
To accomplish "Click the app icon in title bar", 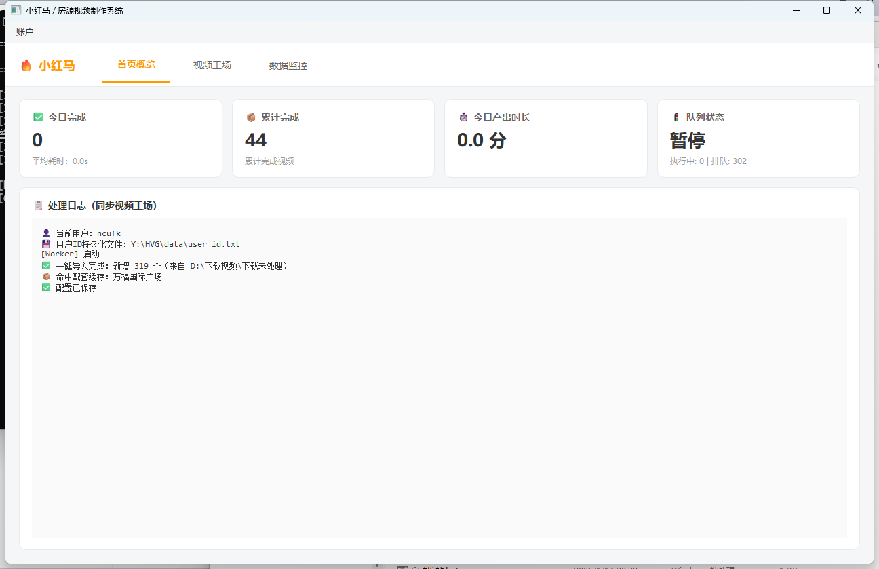I will 16,11.
